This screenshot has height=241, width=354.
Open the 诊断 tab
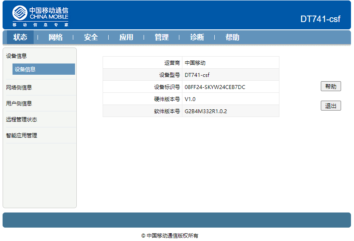pos(197,37)
